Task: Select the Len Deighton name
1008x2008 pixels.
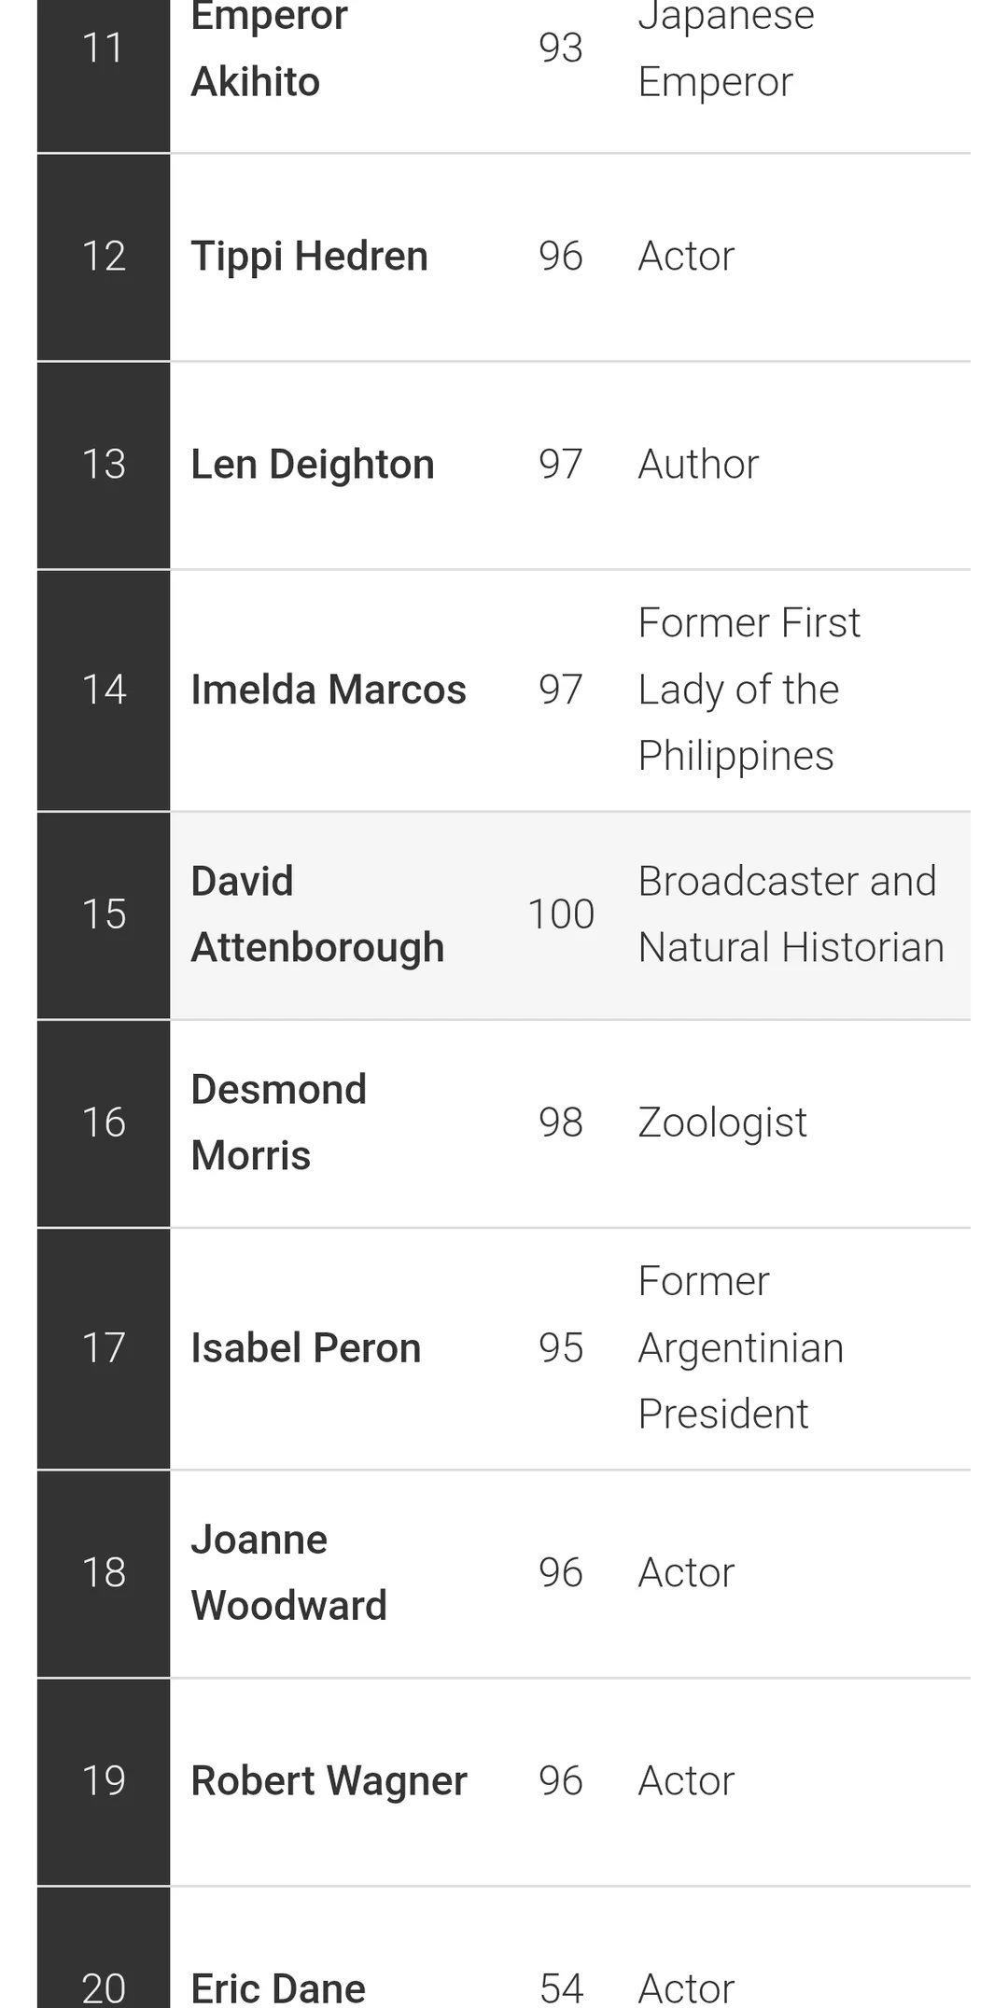Action: (x=313, y=465)
